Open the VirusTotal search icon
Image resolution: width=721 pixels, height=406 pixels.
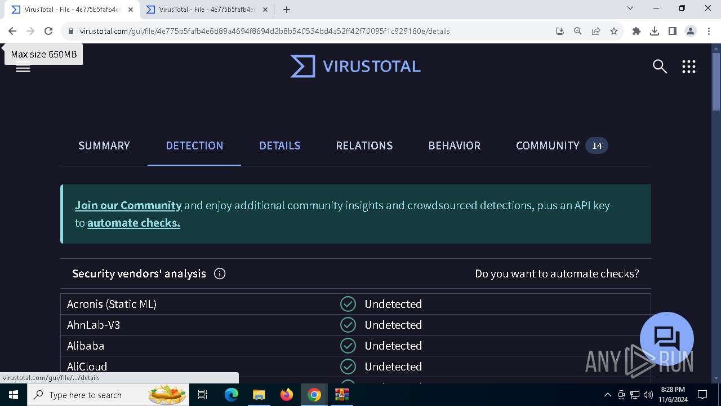click(660, 67)
